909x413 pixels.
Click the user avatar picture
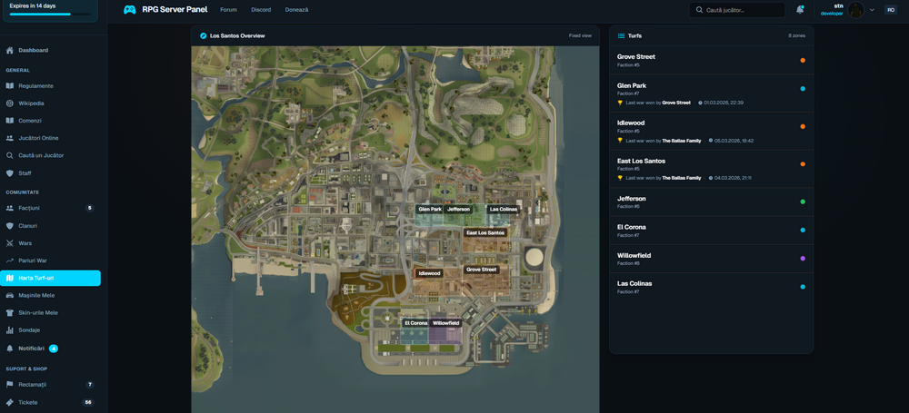click(855, 10)
